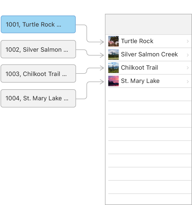Click the Chilkoot Trail forest thumbnail

pos(113,68)
